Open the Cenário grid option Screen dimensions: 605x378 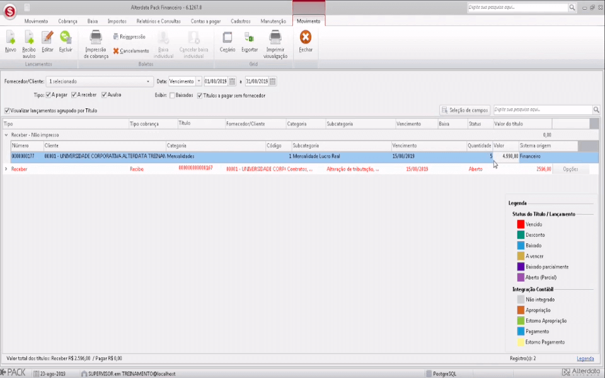coord(228,38)
